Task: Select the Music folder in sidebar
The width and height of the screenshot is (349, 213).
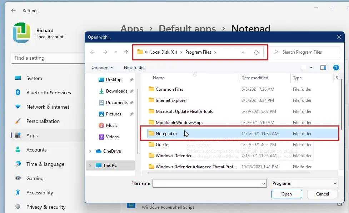Action: (111, 125)
